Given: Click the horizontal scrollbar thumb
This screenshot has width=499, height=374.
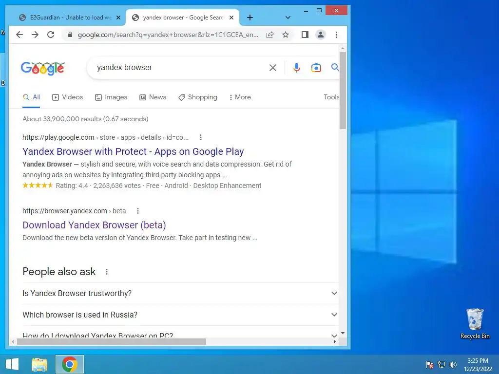Looking at the screenshot, I should 112,341.
